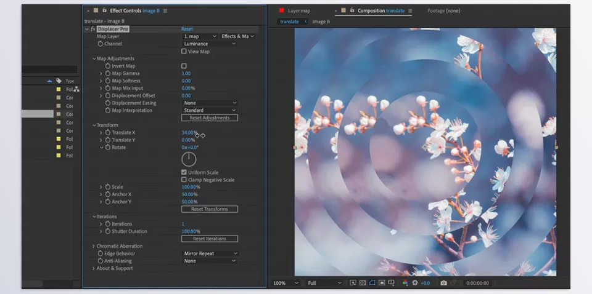This screenshot has width=592, height=294.
Task: Click the Channel stopwatch icon
Action: (101, 44)
